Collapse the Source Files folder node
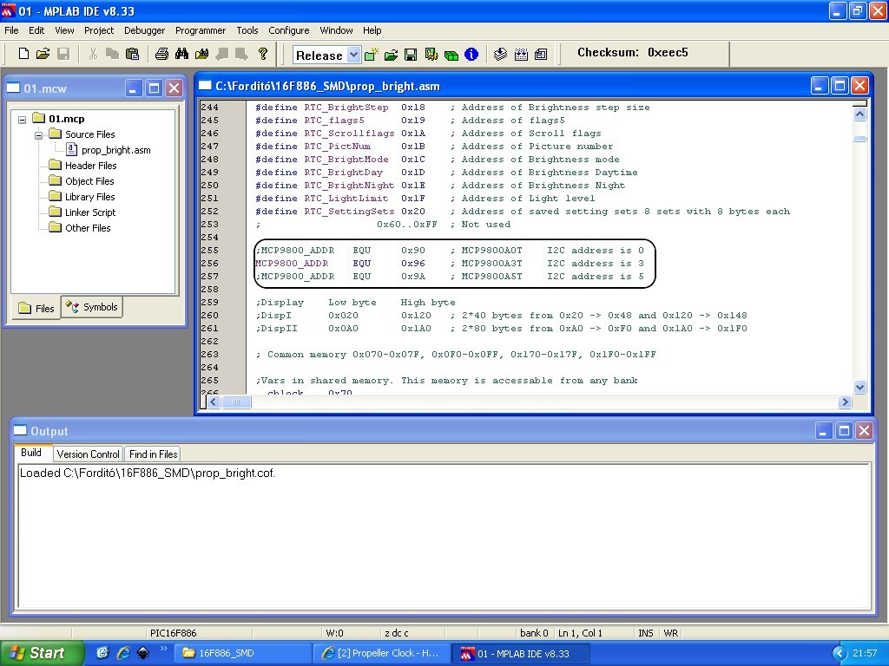 (x=39, y=134)
